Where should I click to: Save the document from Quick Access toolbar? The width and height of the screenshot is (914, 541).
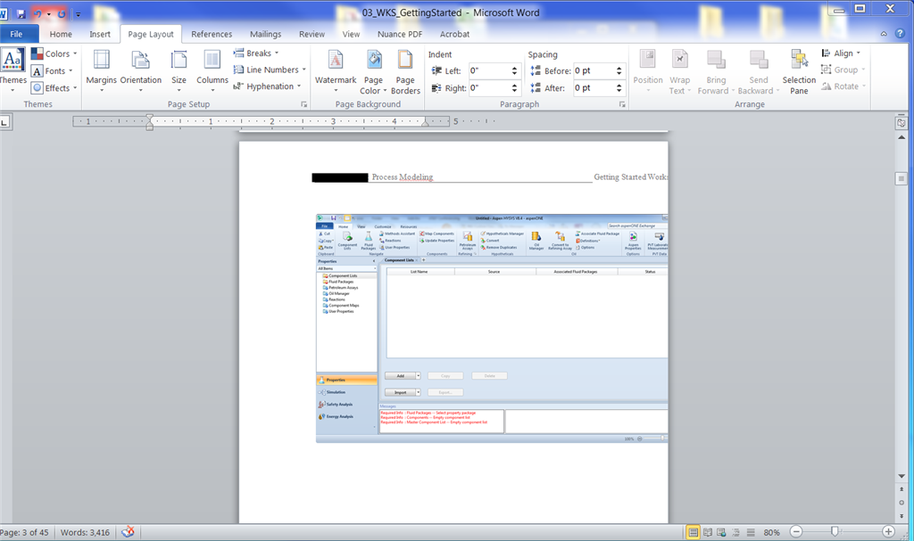[21, 13]
